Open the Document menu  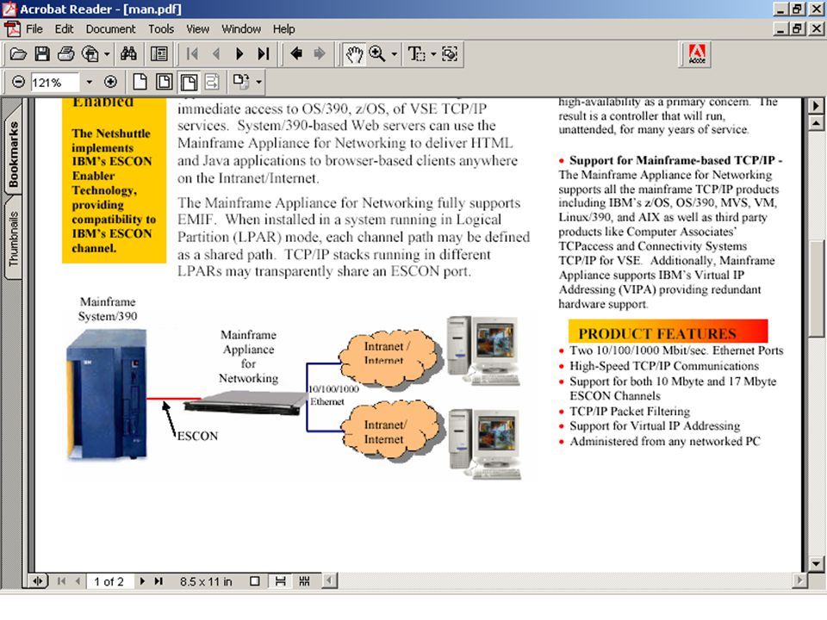(x=110, y=29)
